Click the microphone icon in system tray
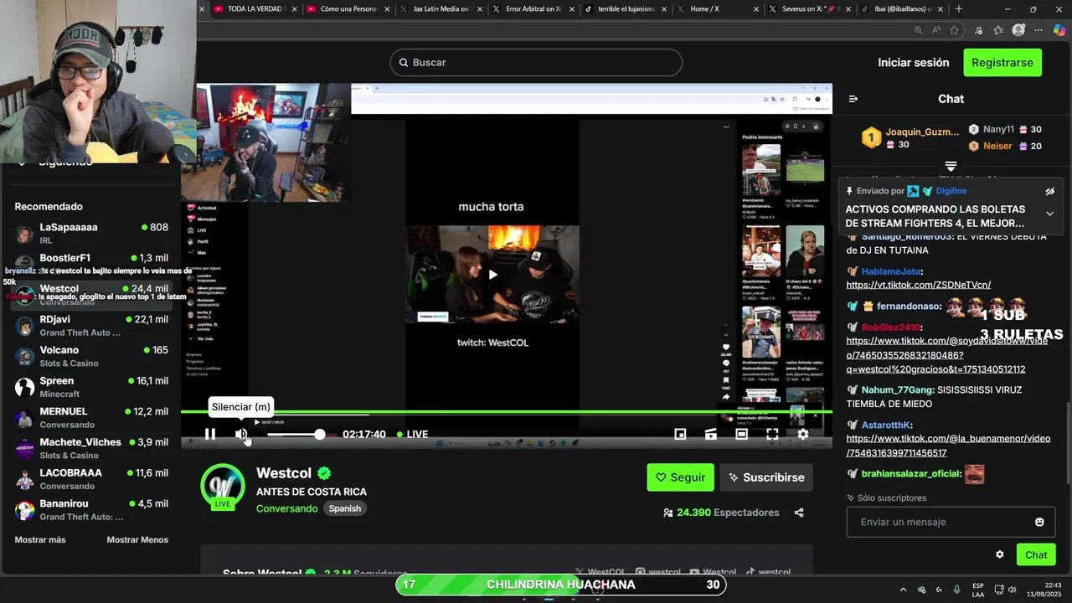This screenshot has width=1072, height=603. tap(956, 590)
